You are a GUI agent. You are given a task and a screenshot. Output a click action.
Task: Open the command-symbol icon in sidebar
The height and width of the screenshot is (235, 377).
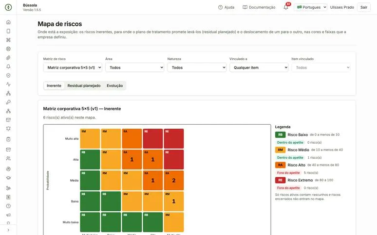[x=8, y=40]
